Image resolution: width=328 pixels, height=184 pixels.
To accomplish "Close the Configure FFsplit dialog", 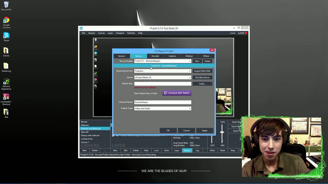I will (212, 50).
